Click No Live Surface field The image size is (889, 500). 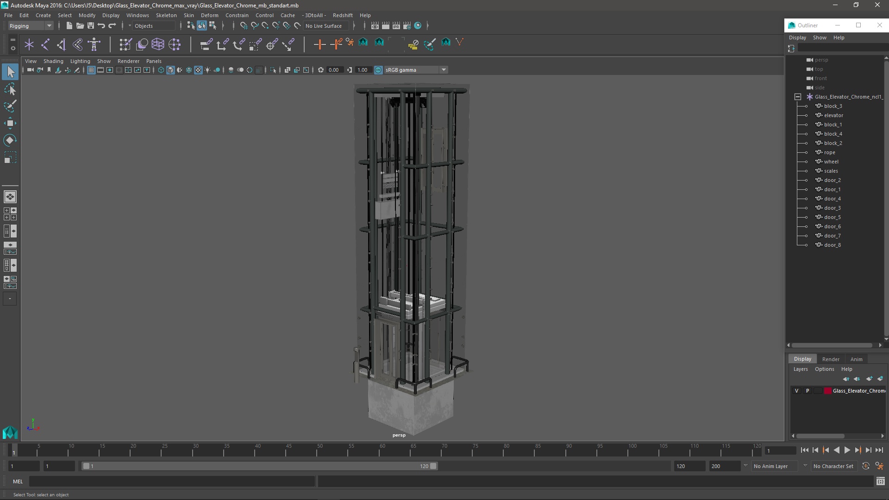(326, 26)
